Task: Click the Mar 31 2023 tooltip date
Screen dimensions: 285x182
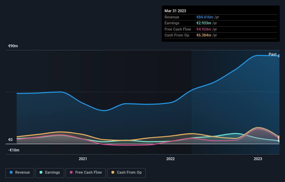Action: (175, 11)
